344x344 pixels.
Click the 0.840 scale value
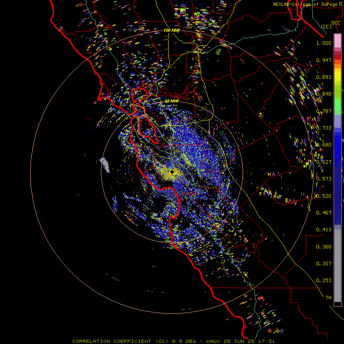tap(324, 94)
